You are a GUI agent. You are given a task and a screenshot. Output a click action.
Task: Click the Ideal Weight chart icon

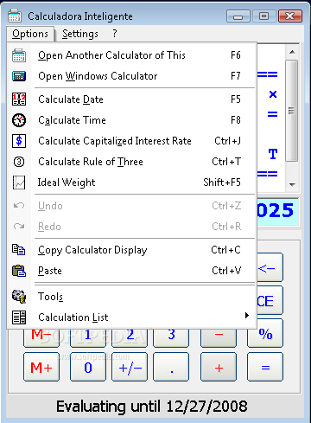pos(19,183)
